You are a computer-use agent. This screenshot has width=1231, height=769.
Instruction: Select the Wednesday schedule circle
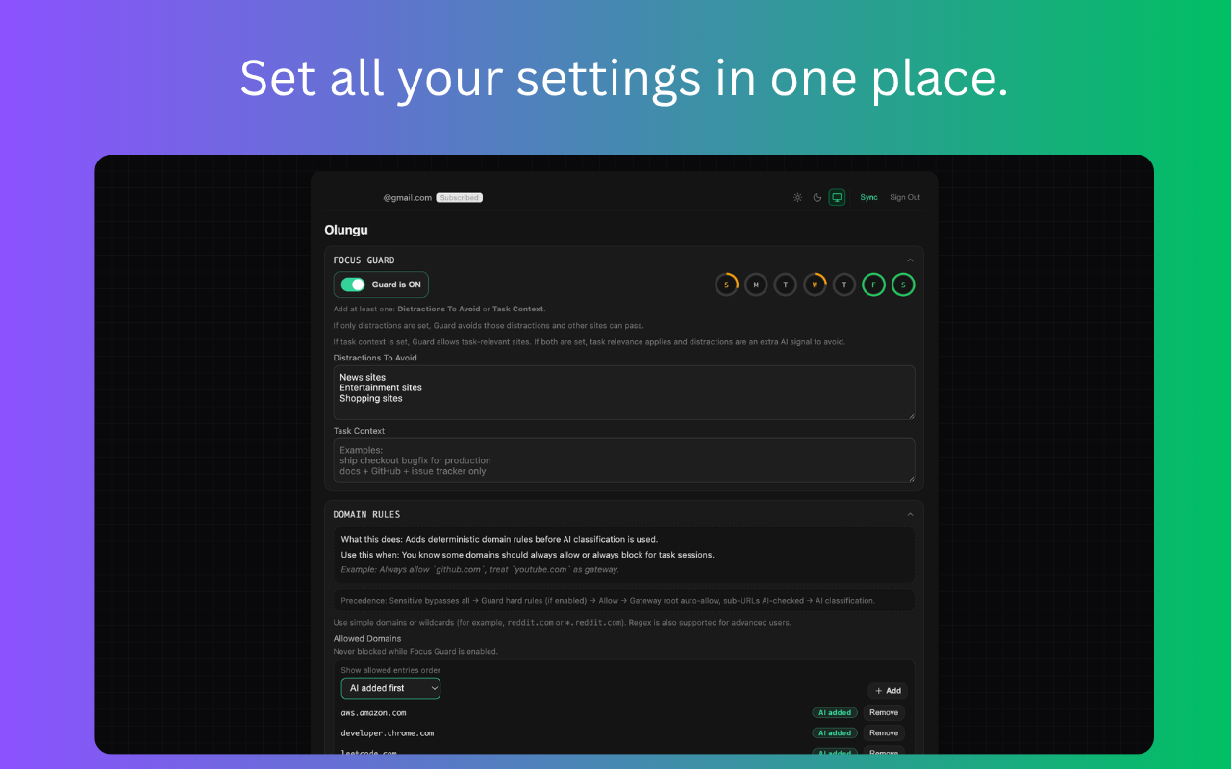(x=815, y=285)
